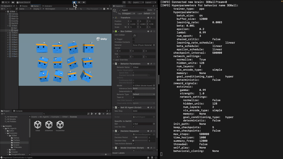Open the Unity cloud services icon
This screenshot has height=159, width=283.
13,2
